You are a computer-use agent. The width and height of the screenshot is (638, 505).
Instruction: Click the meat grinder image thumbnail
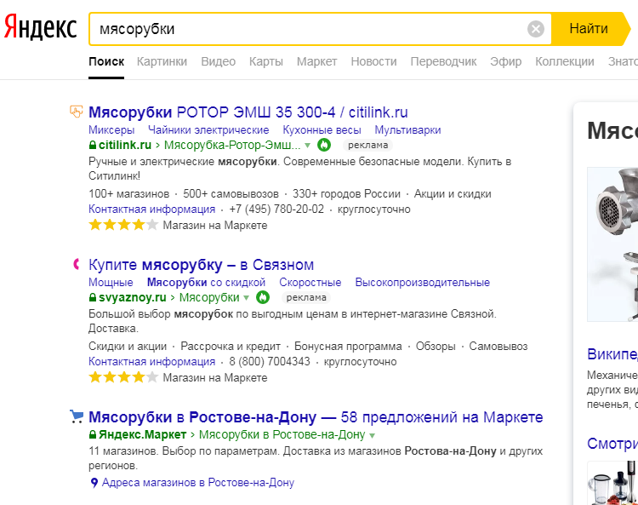click(612, 244)
